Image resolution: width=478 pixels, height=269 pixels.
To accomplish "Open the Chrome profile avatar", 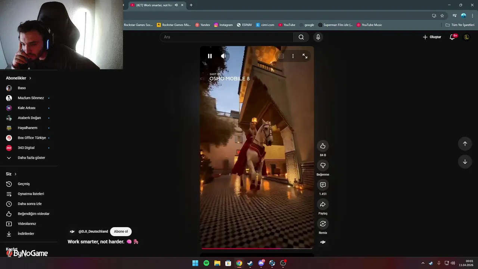I will click(x=463, y=16).
